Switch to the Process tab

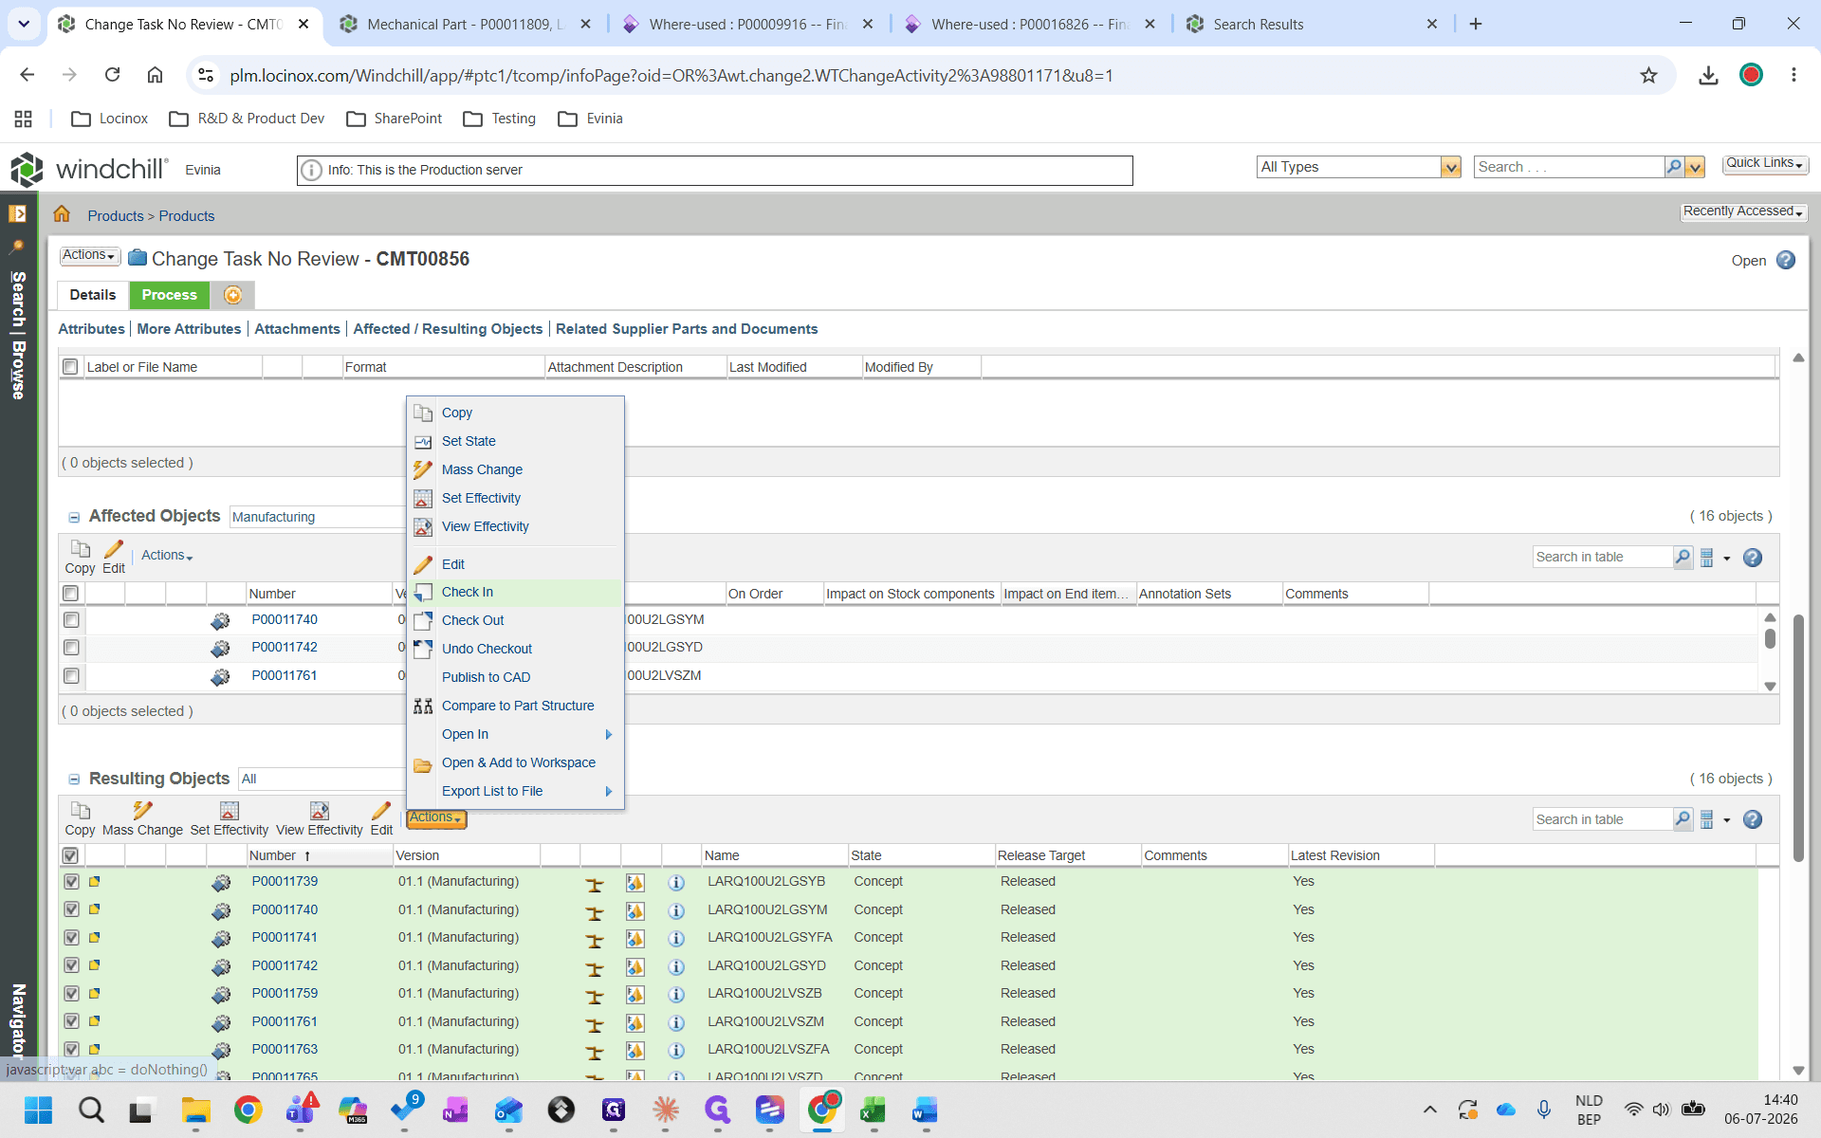click(170, 295)
